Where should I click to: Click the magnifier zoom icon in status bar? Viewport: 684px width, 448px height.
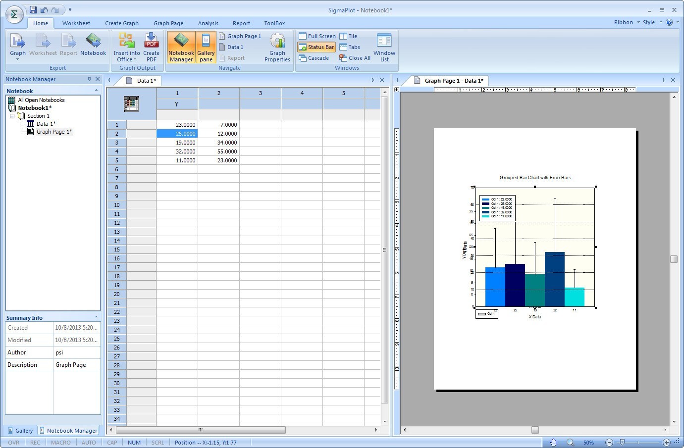(571, 443)
